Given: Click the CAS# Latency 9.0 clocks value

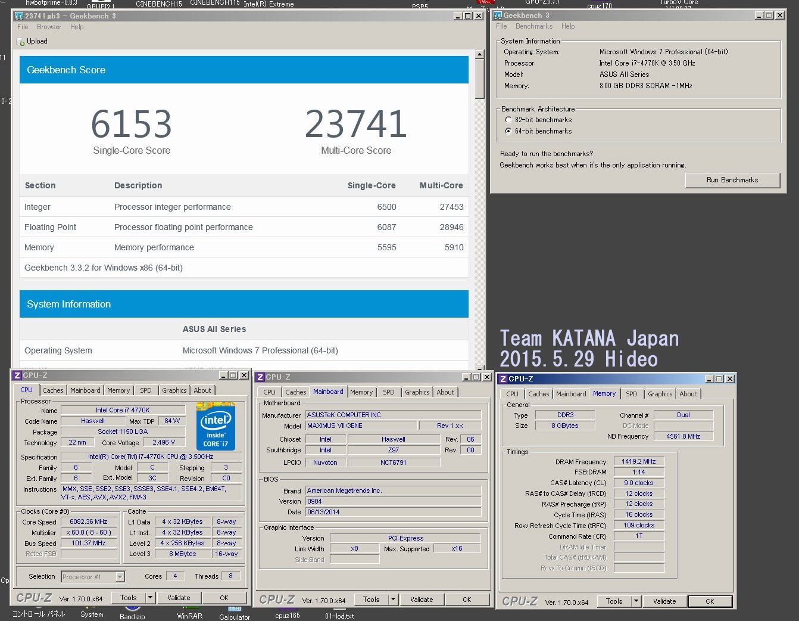Looking at the screenshot, I should click(x=639, y=483).
